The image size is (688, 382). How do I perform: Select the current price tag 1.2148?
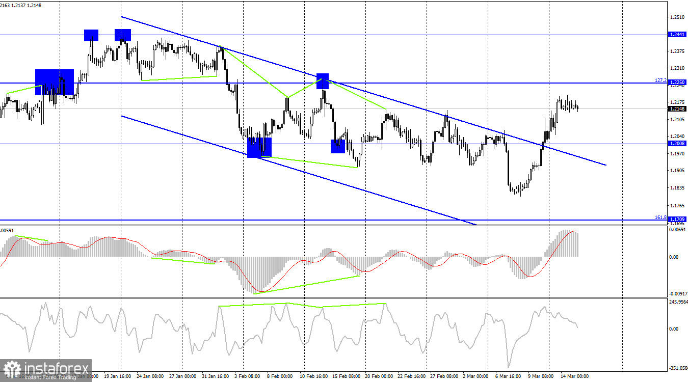677,108
